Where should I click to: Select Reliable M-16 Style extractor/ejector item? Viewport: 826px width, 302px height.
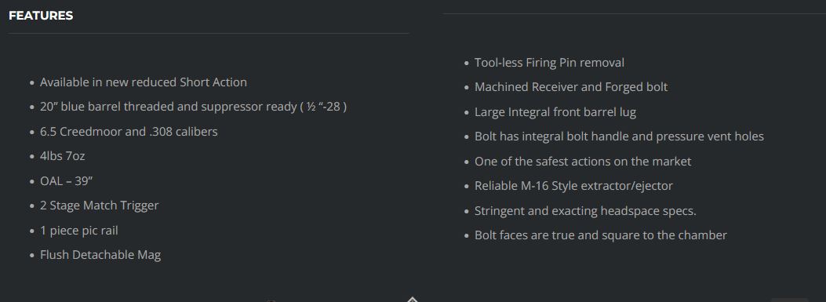tap(573, 186)
